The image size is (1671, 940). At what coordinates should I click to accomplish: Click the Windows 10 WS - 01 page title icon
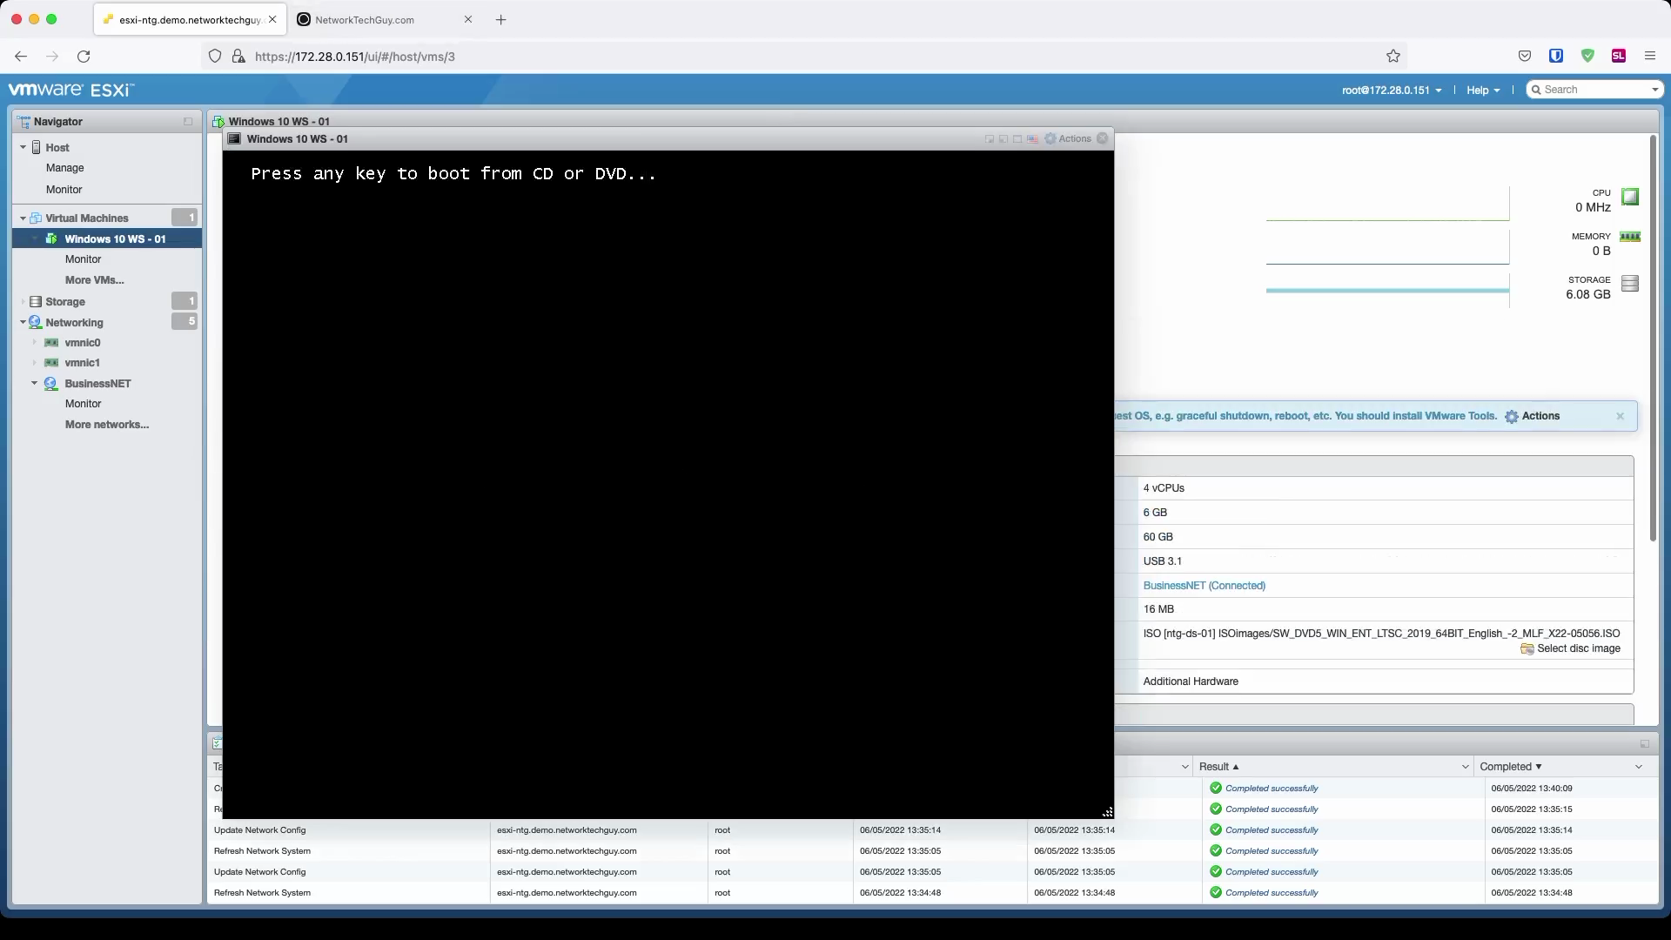click(x=218, y=122)
